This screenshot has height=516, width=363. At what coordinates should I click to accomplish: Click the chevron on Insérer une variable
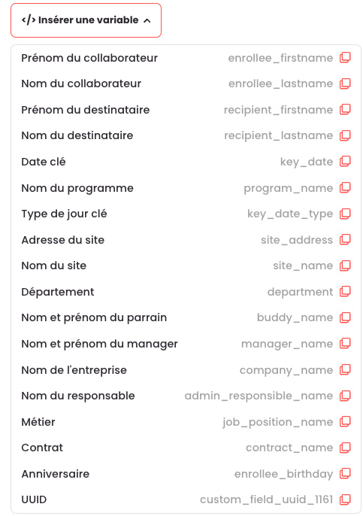point(147,21)
